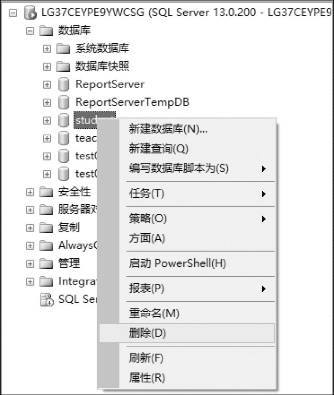Click the SQL Server Agent icon
Viewport: 334px width, 395px height.
[x=47, y=299]
